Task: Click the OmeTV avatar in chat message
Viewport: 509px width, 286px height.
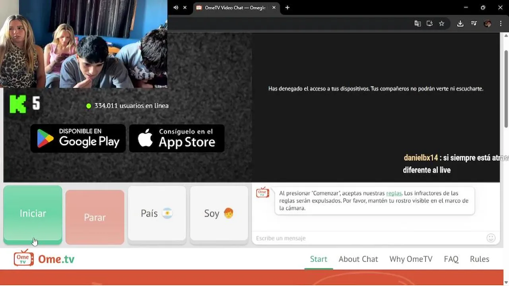Action: (262, 193)
